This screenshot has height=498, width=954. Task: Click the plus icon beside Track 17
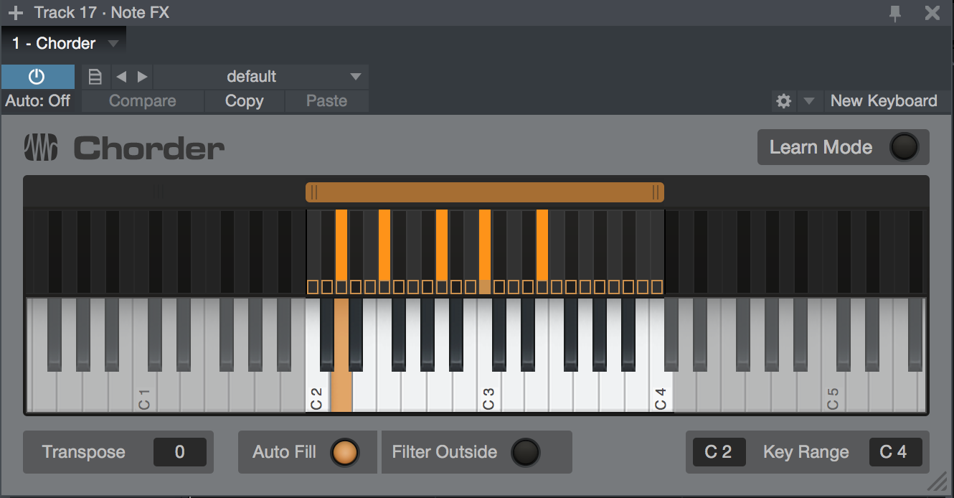coord(15,13)
